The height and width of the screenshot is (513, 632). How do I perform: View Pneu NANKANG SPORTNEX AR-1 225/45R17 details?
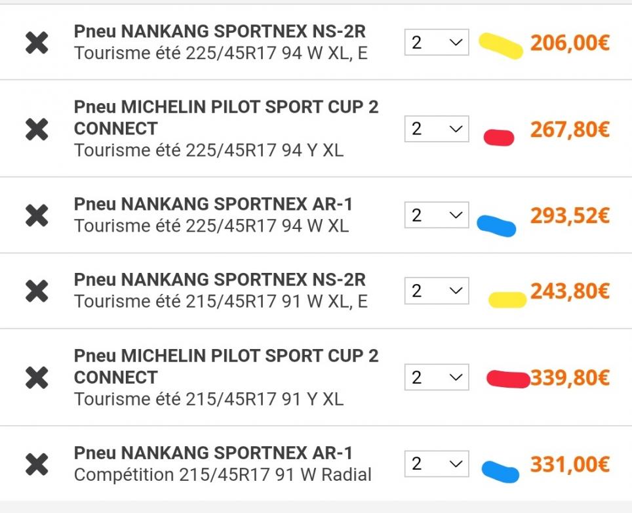[x=213, y=205]
